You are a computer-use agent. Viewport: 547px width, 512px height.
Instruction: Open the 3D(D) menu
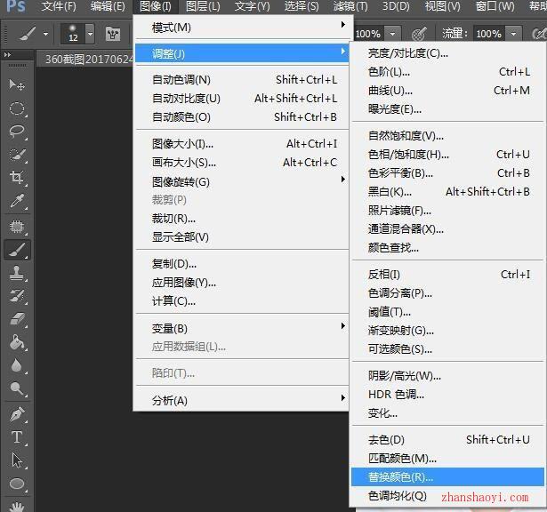[x=396, y=6]
